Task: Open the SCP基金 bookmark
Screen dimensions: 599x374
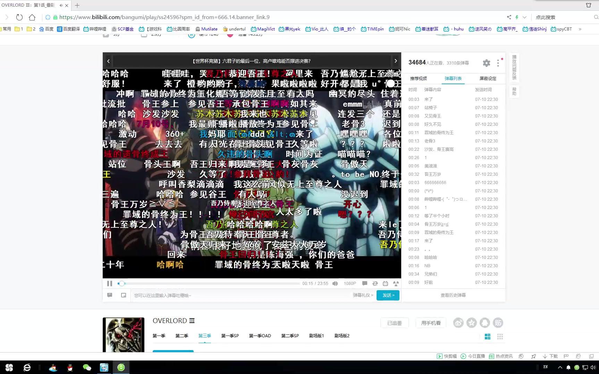Action: pos(123,29)
